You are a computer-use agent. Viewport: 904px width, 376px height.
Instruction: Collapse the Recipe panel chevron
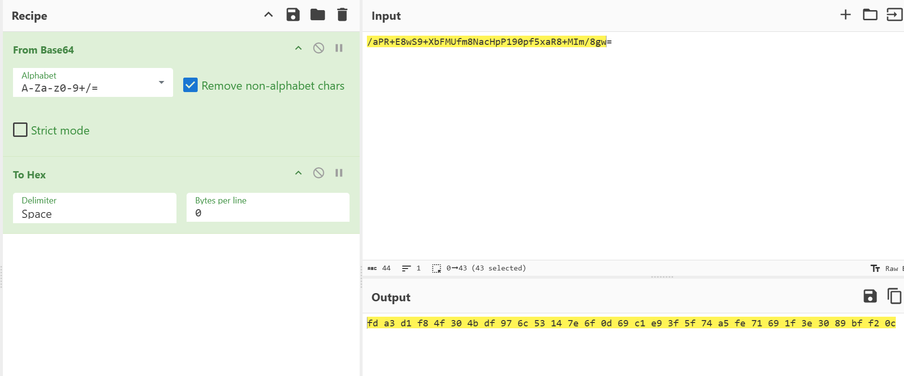(x=269, y=15)
